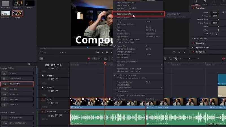Open the Clip Color submenu

[138, 65]
